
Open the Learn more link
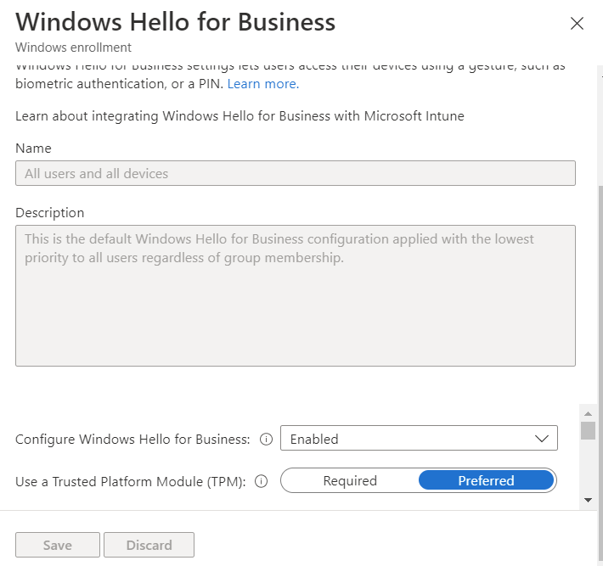pyautogui.click(x=263, y=84)
